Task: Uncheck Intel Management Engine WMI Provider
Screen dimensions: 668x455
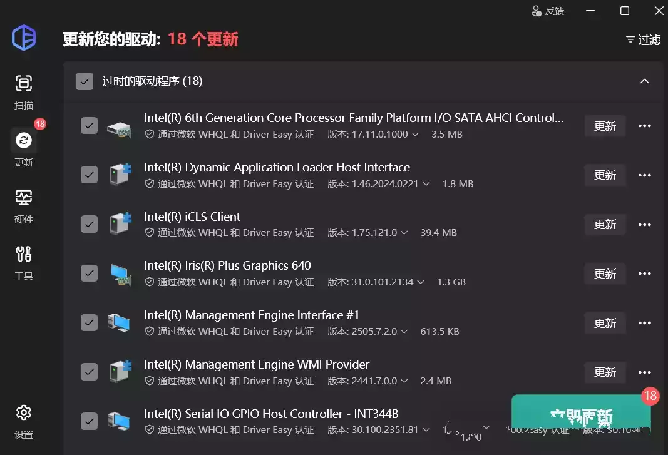Action: click(x=89, y=372)
